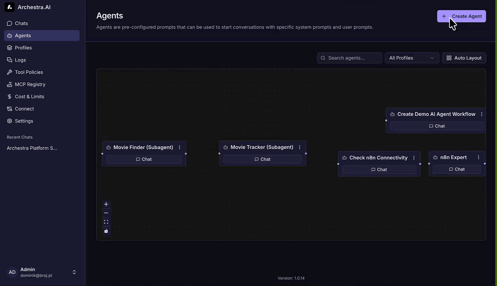497x286 pixels.
Task: Toggle the canvas interactivity lock icon
Action: click(x=106, y=231)
